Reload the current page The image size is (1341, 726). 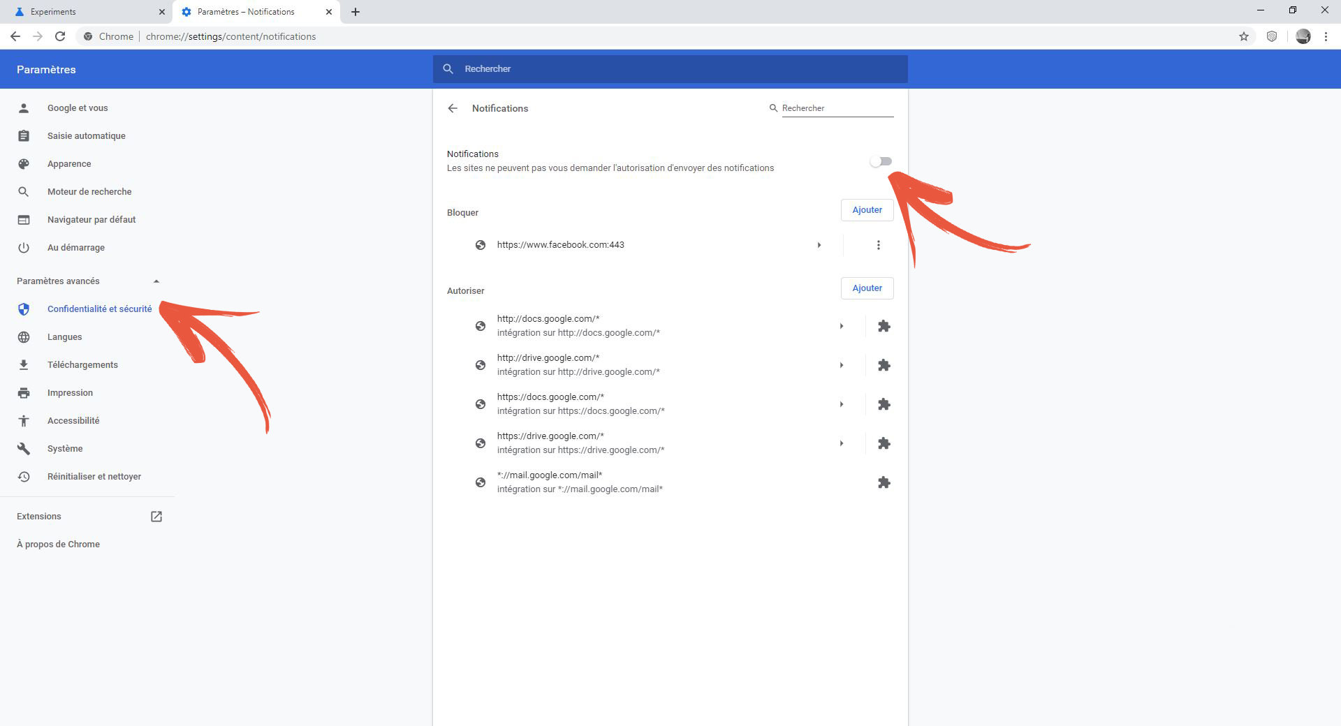click(x=60, y=36)
